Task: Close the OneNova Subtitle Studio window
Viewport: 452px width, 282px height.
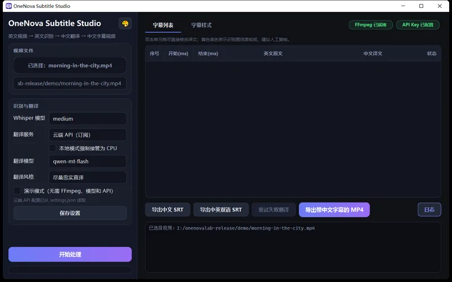Action: coord(440,6)
